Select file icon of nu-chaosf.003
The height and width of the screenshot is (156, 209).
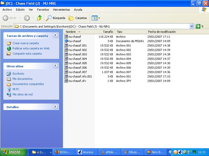pos(66,54)
